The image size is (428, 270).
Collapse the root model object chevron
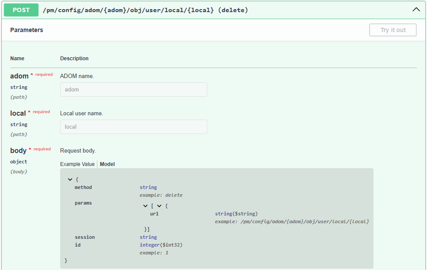click(70, 179)
